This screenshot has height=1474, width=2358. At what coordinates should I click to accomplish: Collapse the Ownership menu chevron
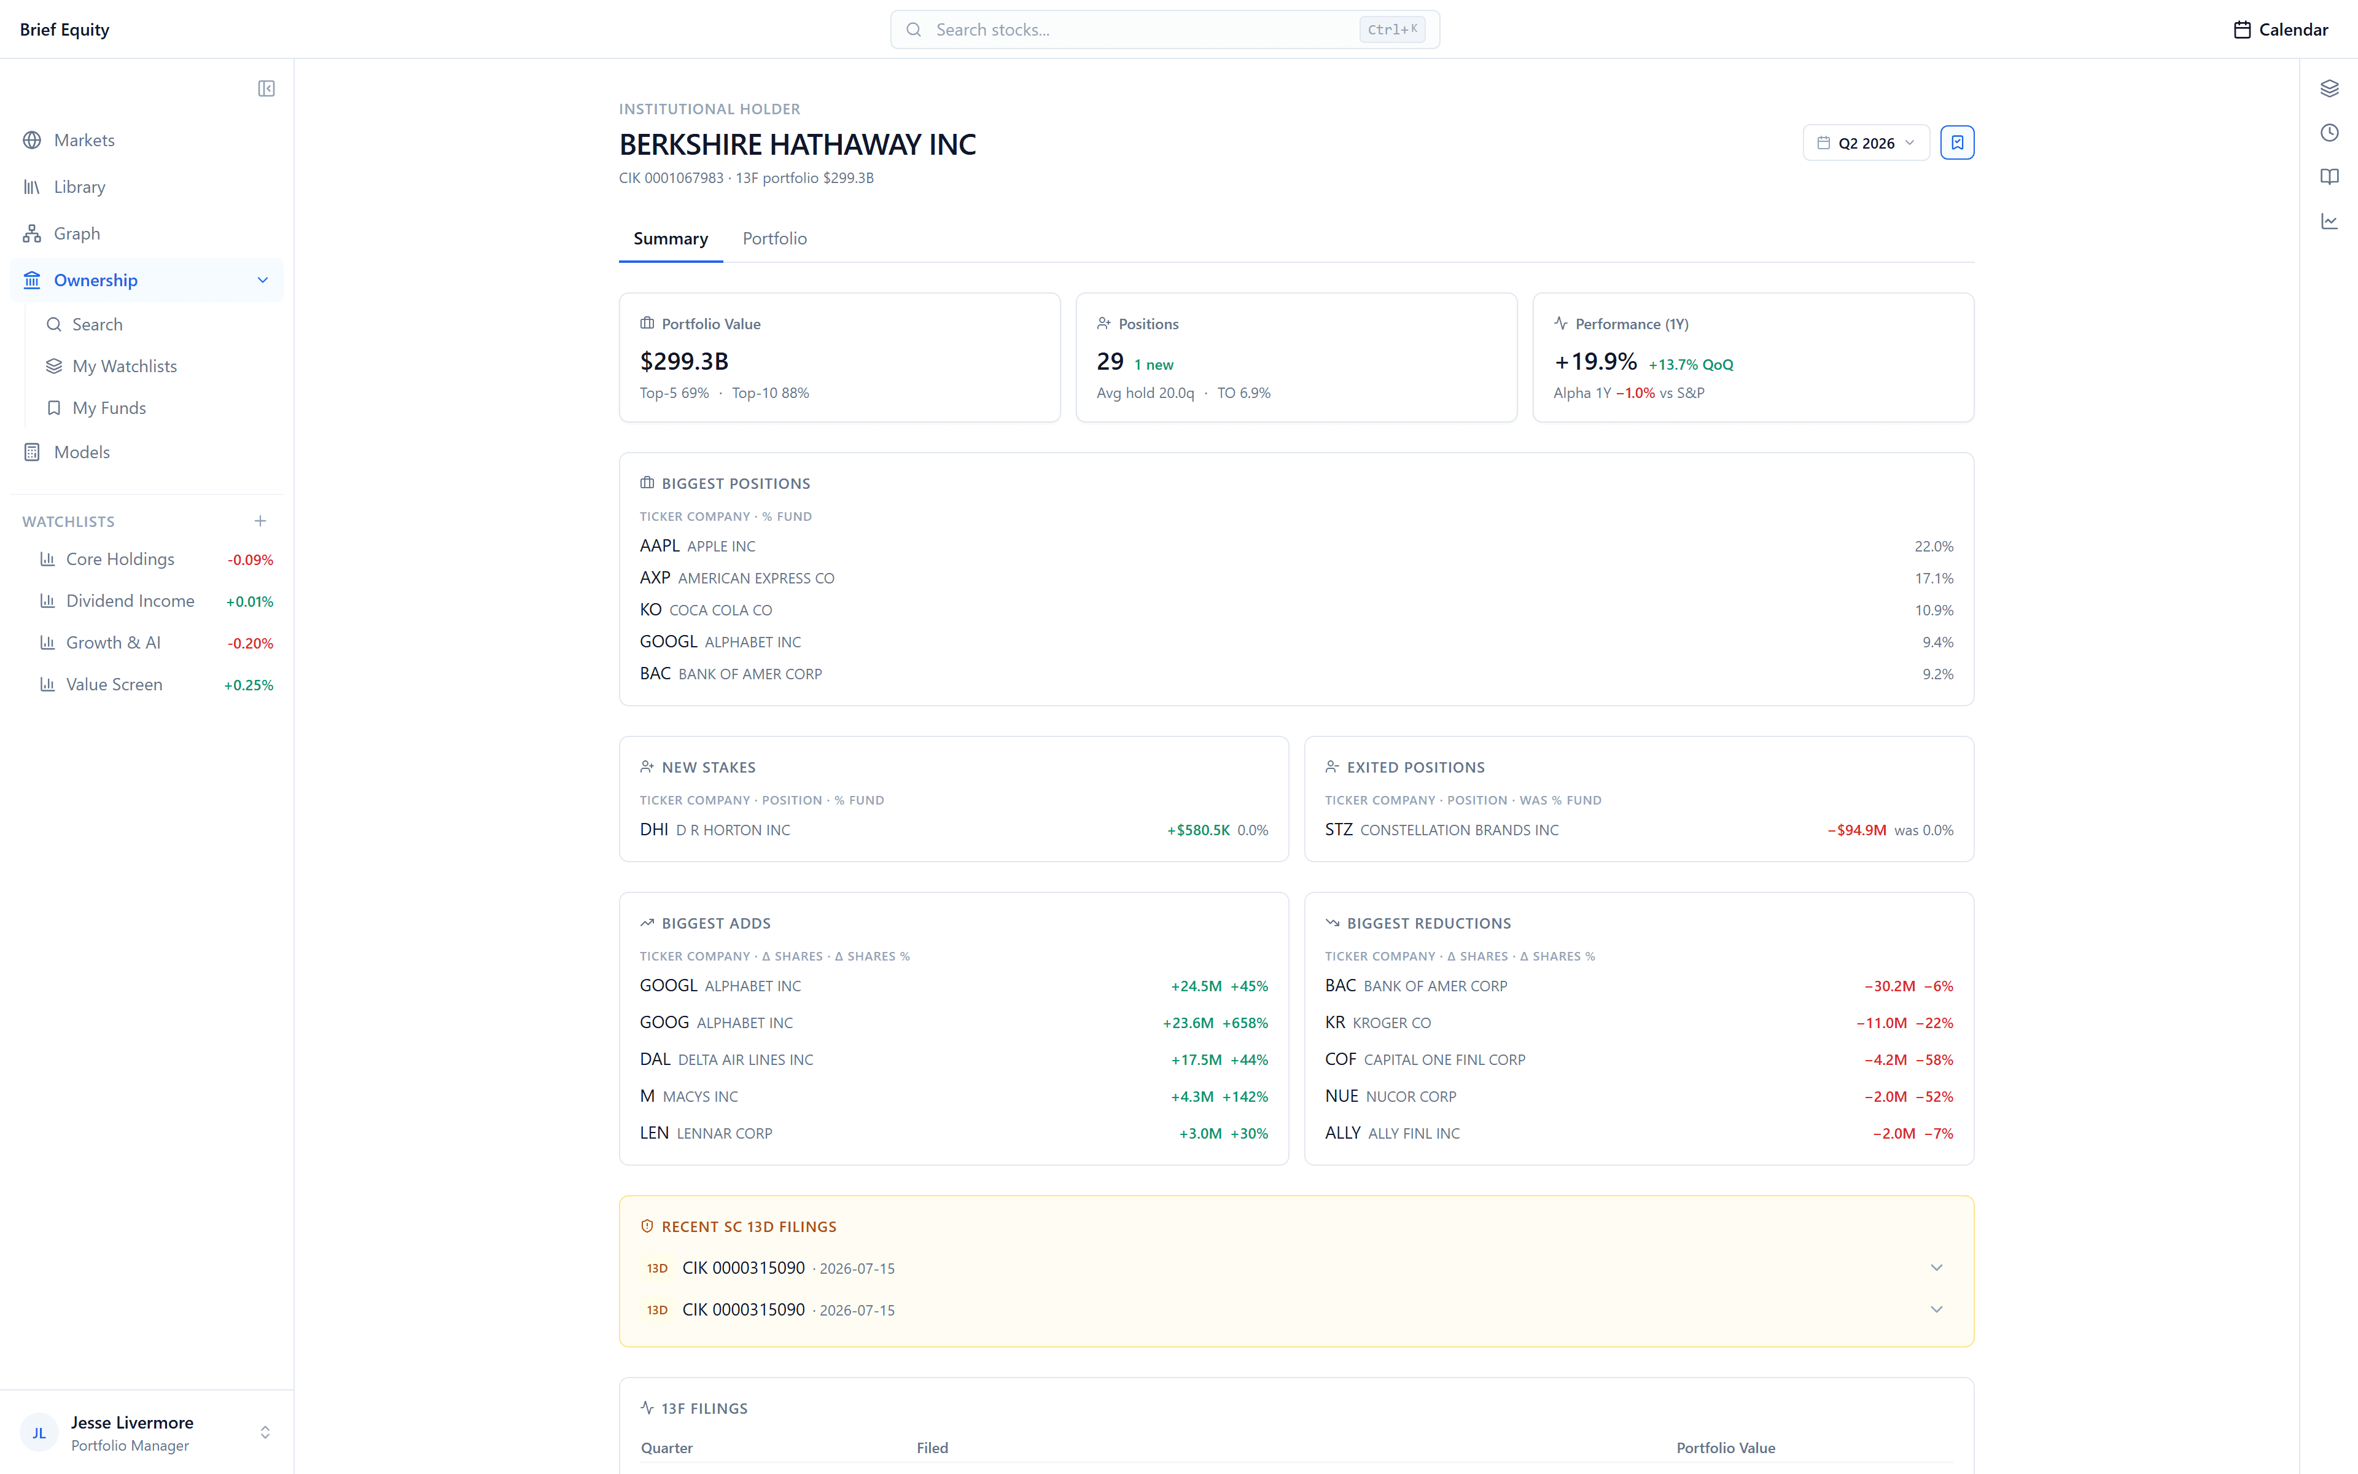click(262, 281)
